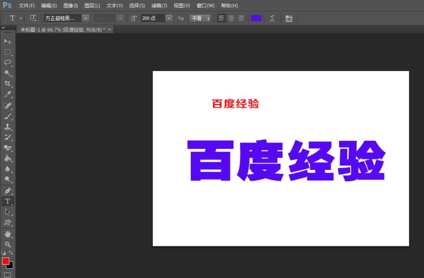Select the Pen tool

coord(8,190)
